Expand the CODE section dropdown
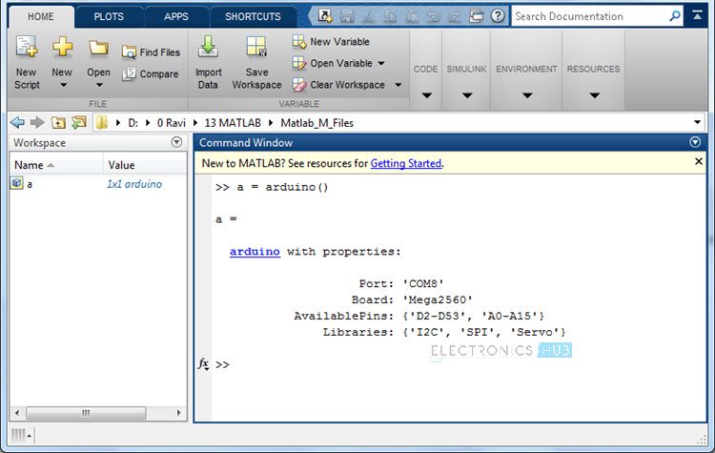The height and width of the screenshot is (453, 715). pos(426,95)
